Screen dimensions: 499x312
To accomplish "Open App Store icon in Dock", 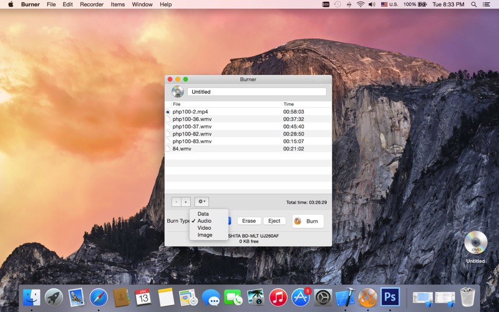I will point(301,298).
